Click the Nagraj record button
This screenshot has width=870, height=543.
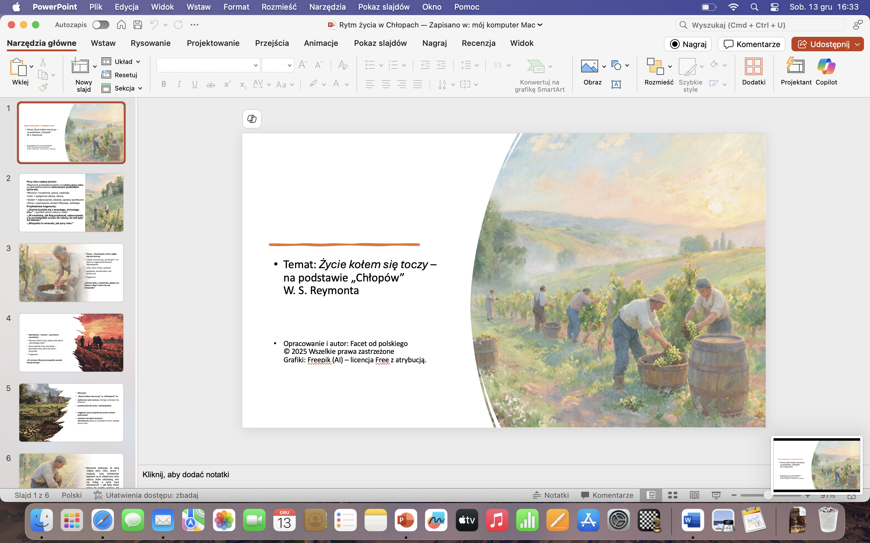[x=687, y=44]
